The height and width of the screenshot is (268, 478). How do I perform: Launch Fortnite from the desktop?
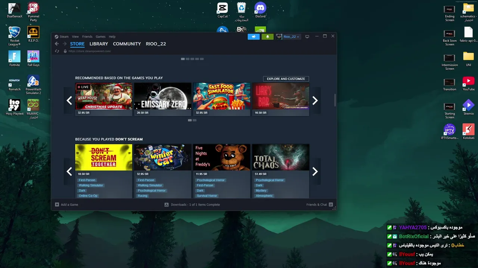[x=15, y=58]
